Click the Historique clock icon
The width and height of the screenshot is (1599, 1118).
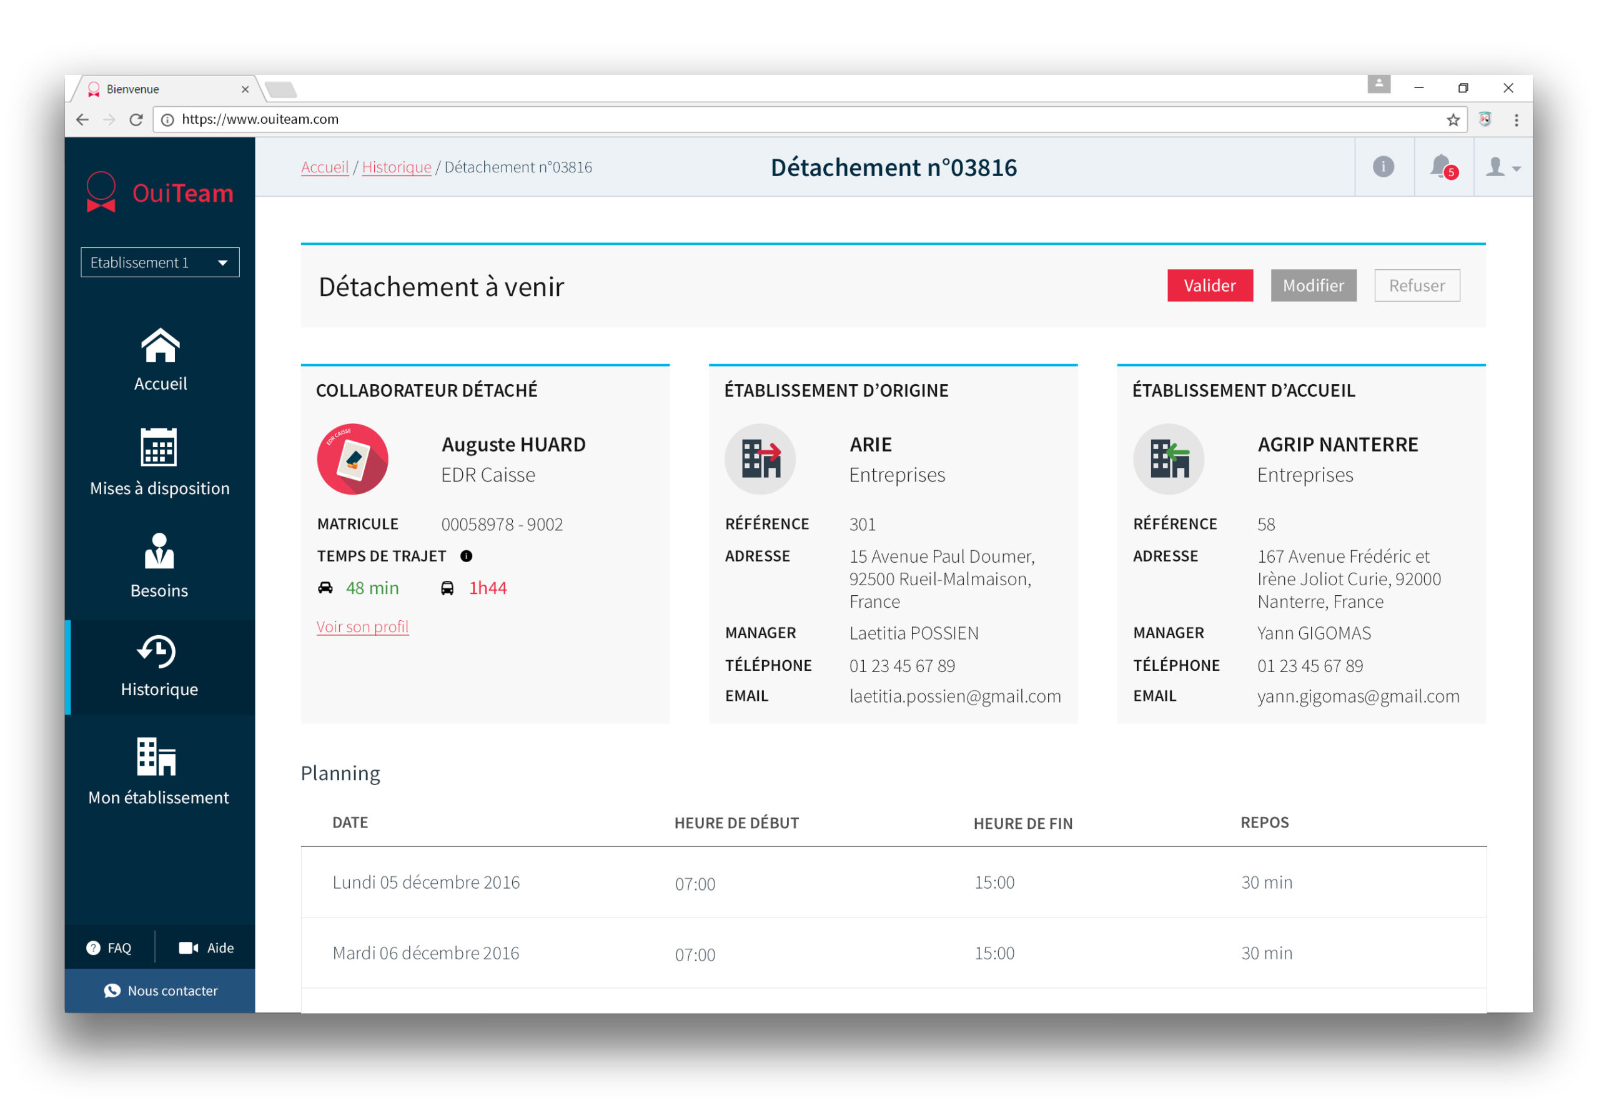click(x=156, y=652)
